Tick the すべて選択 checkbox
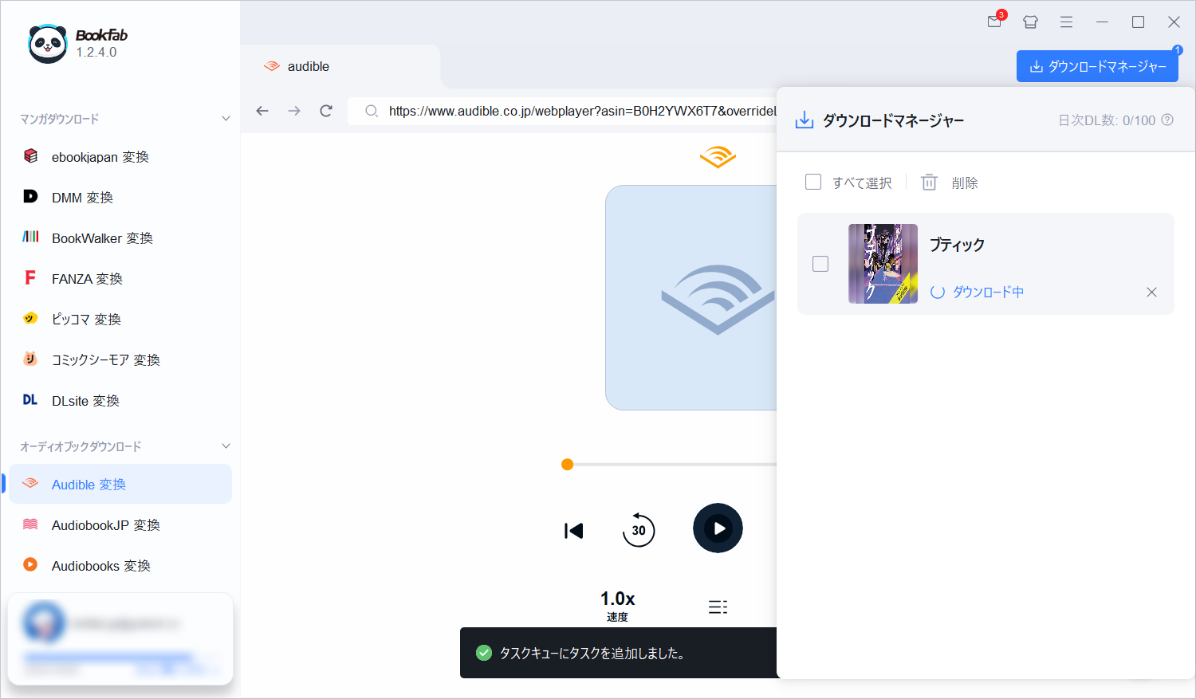The height and width of the screenshot is (699, 1196). tap(813, 182)
